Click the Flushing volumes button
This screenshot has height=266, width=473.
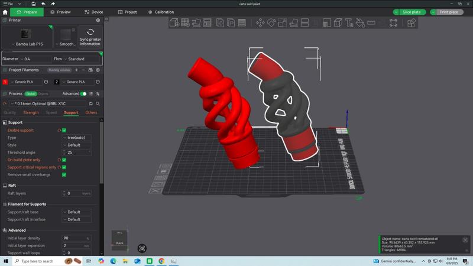point(60,70)
